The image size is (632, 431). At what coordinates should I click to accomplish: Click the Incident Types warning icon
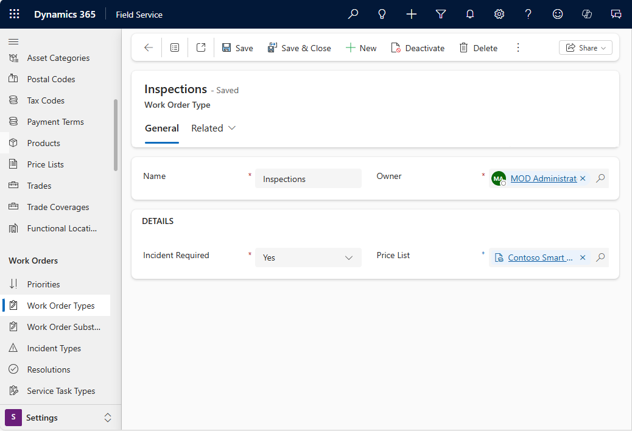coord(13,348)
